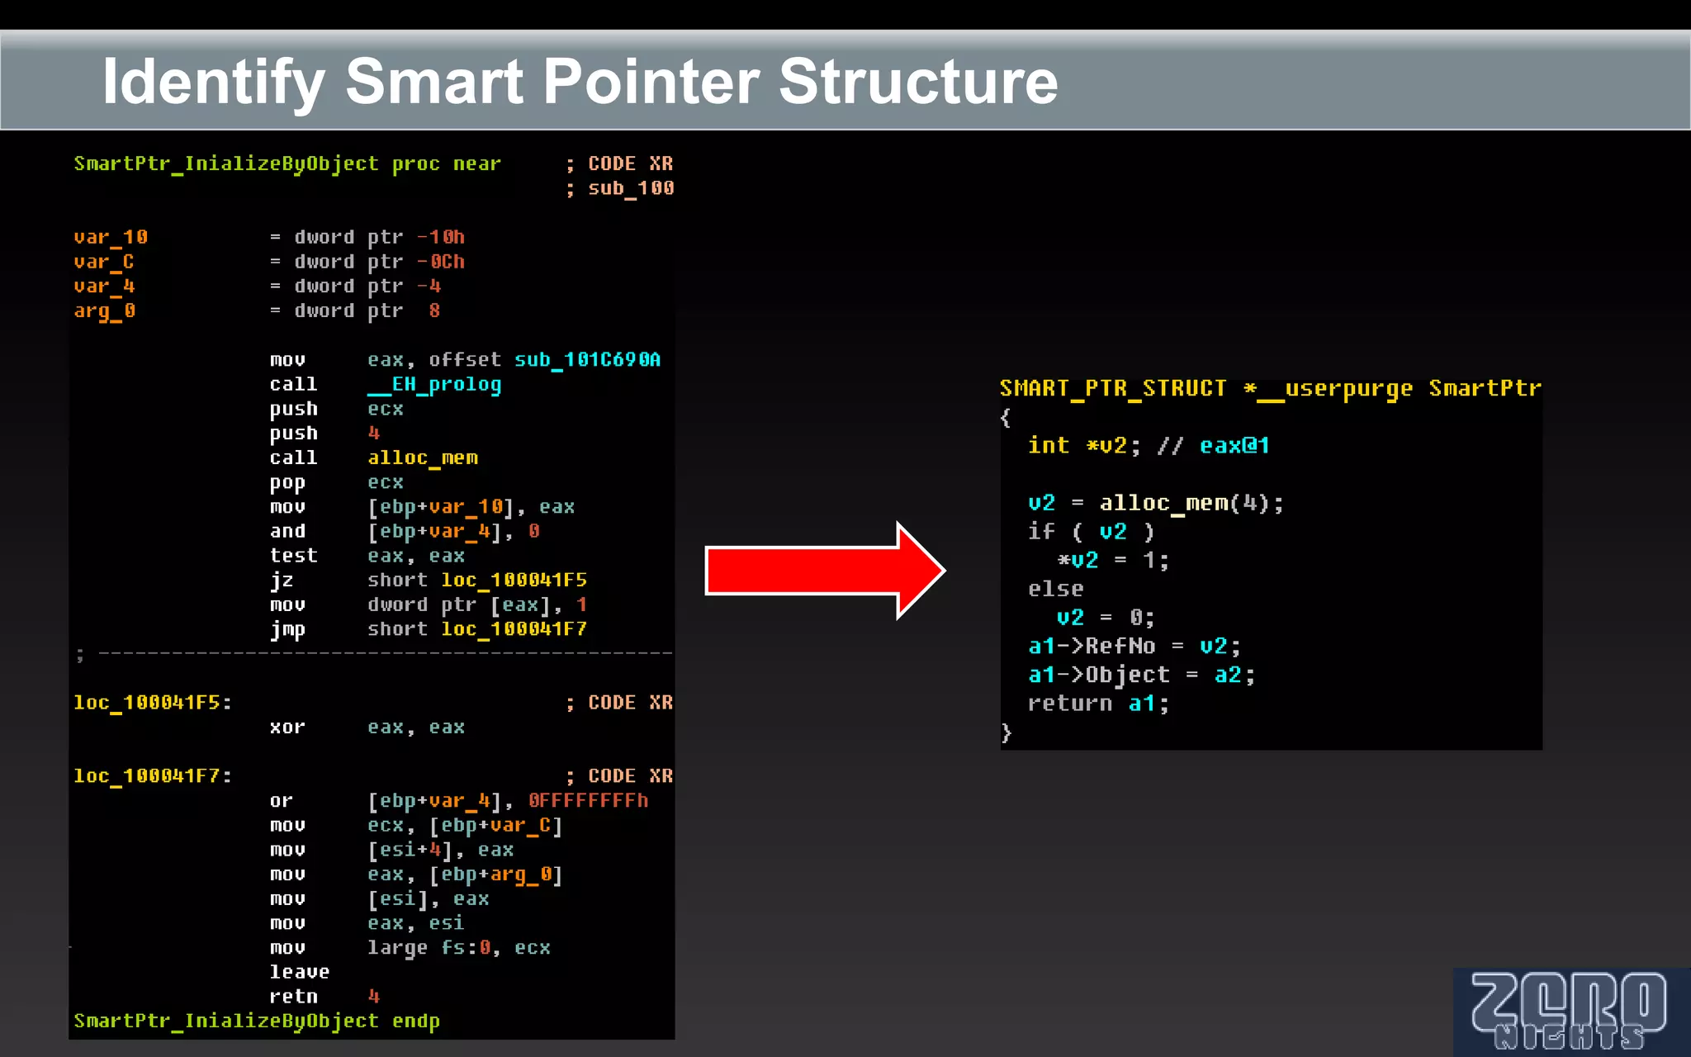1691x1057 pixels.
Task: Select the "a1->Object = a2;" assignment
Action: [1141, 675]
